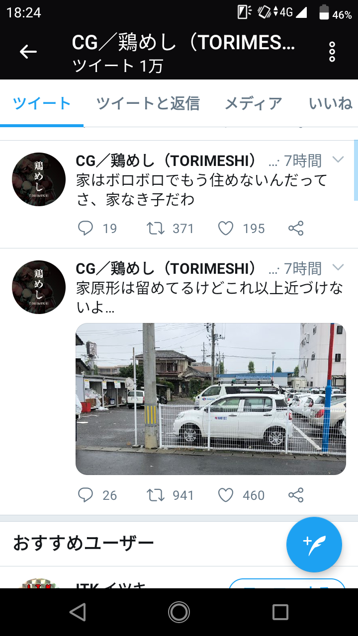The image size is (358, 636).
Task: Tap the back arrow in header
Action: tap(28, 52)
